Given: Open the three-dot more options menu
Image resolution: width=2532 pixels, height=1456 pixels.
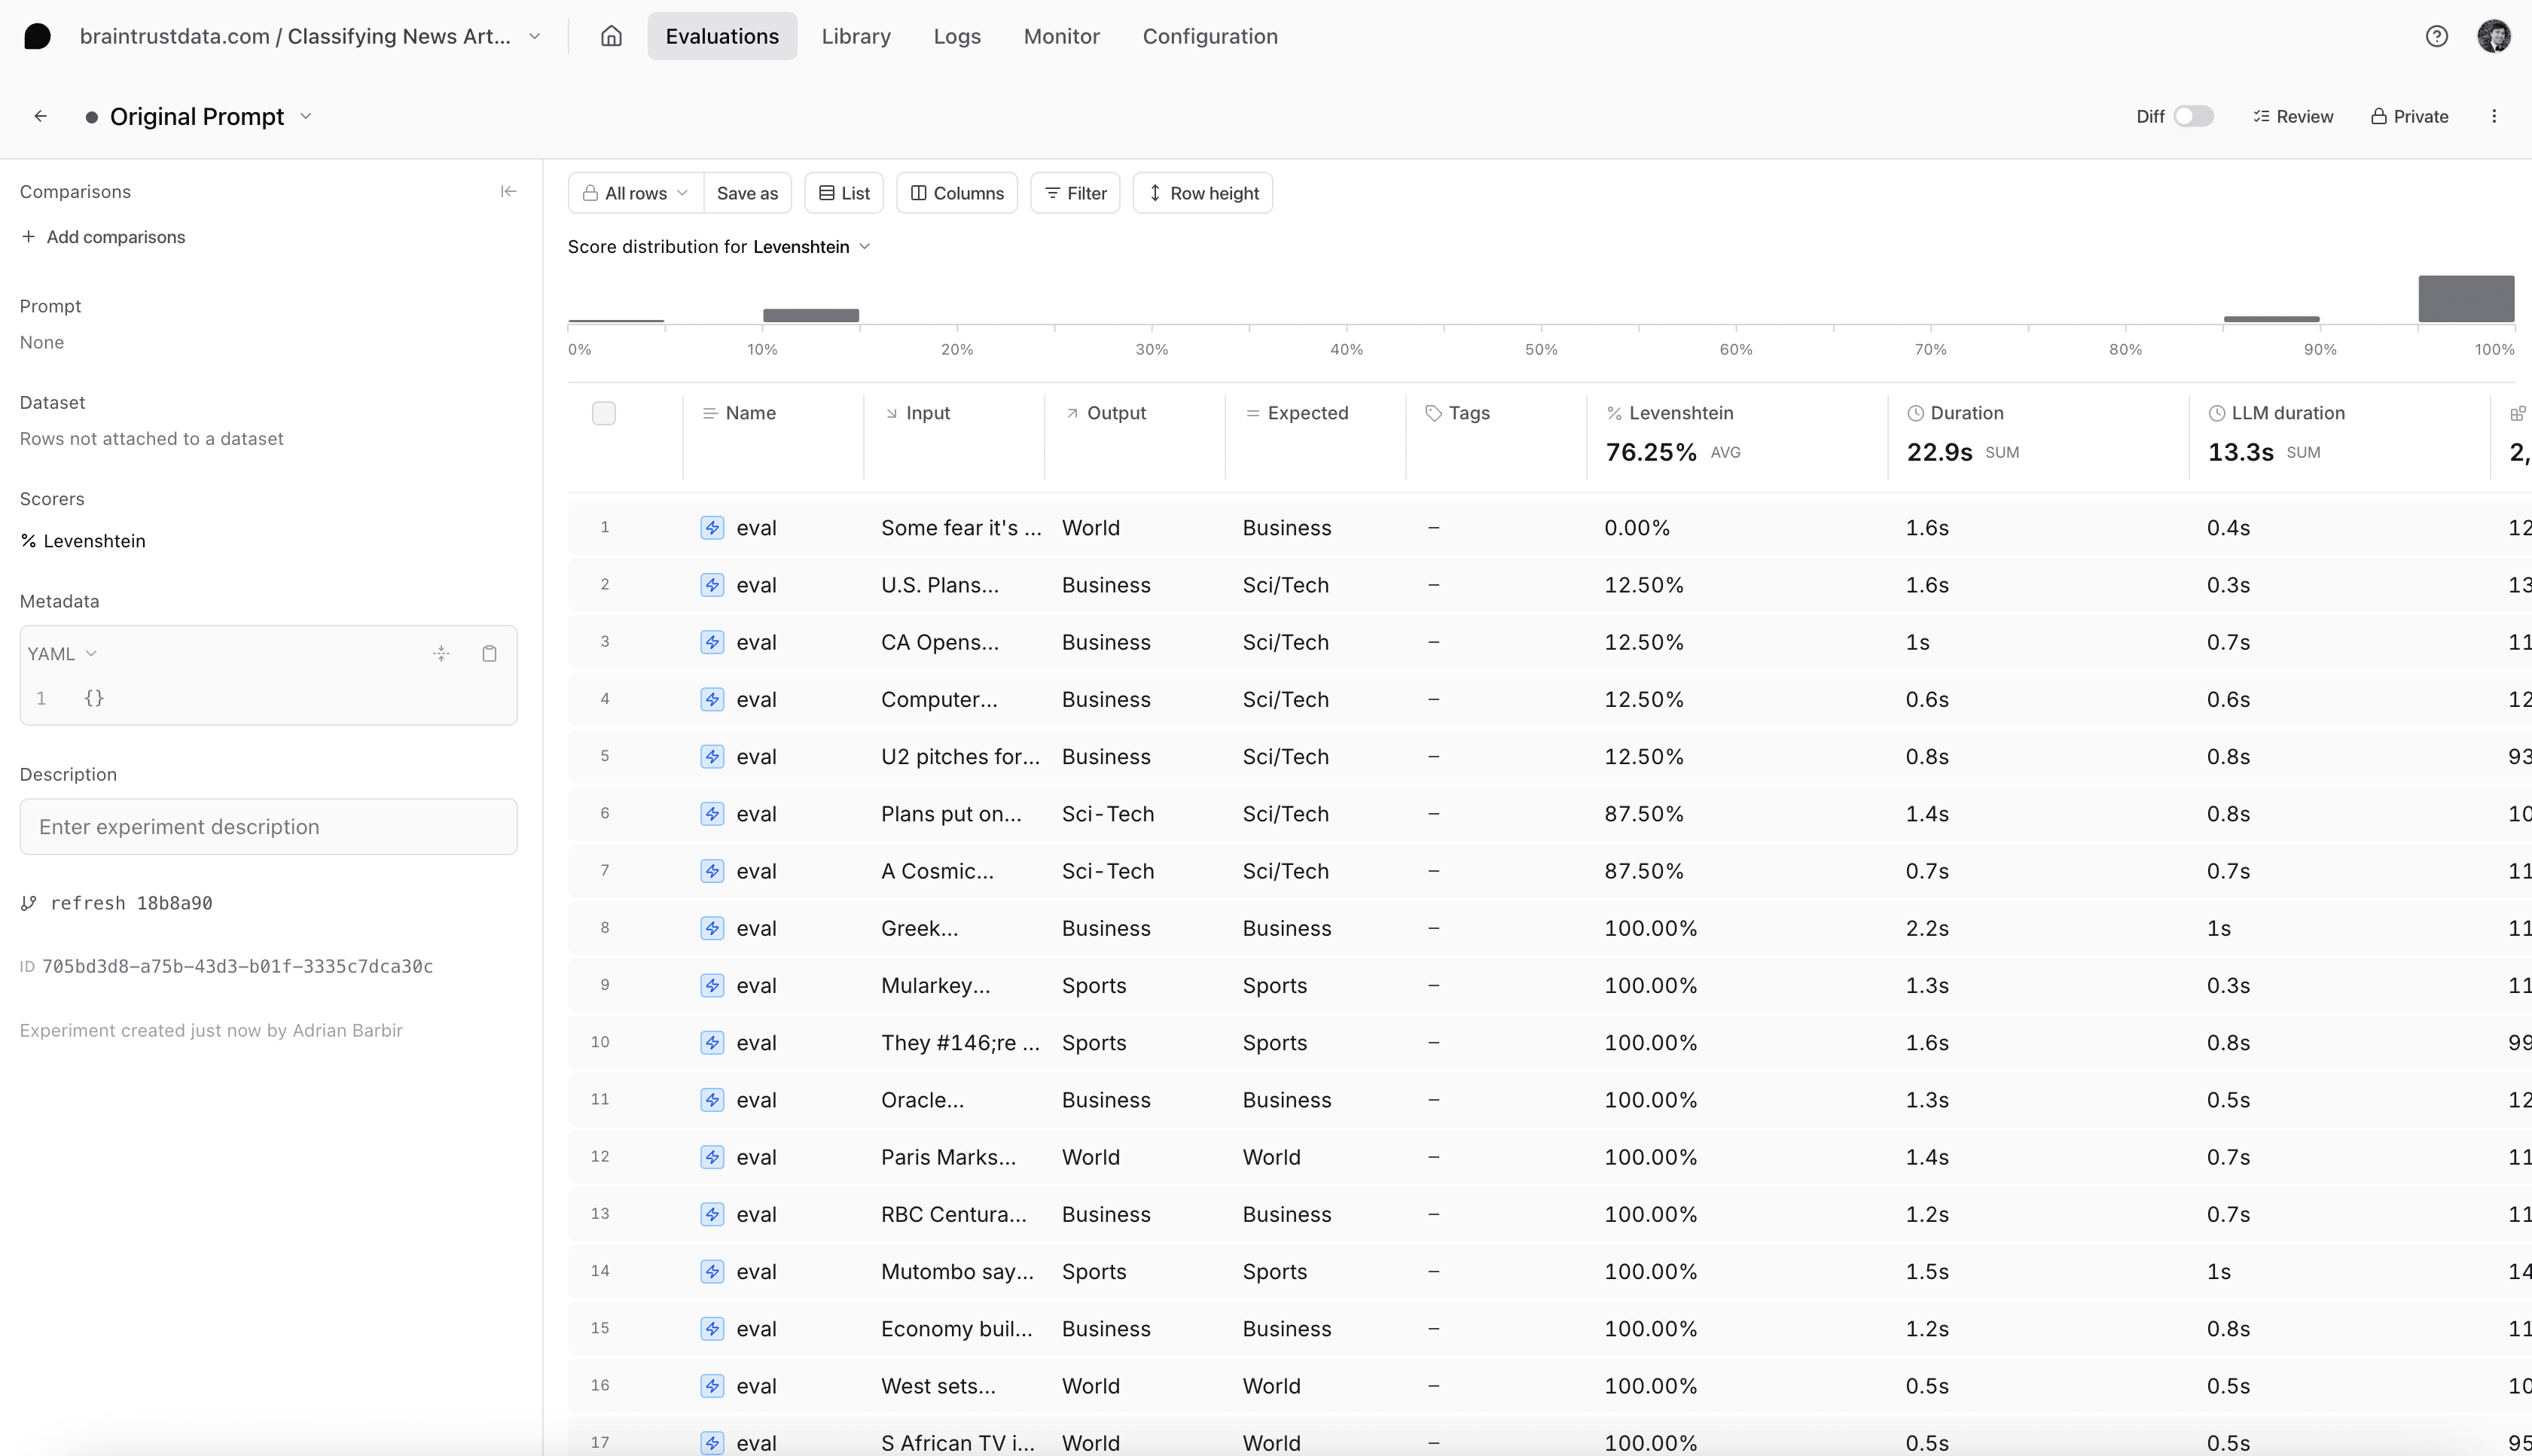Looking at the screenshot, I should 2493,116.
